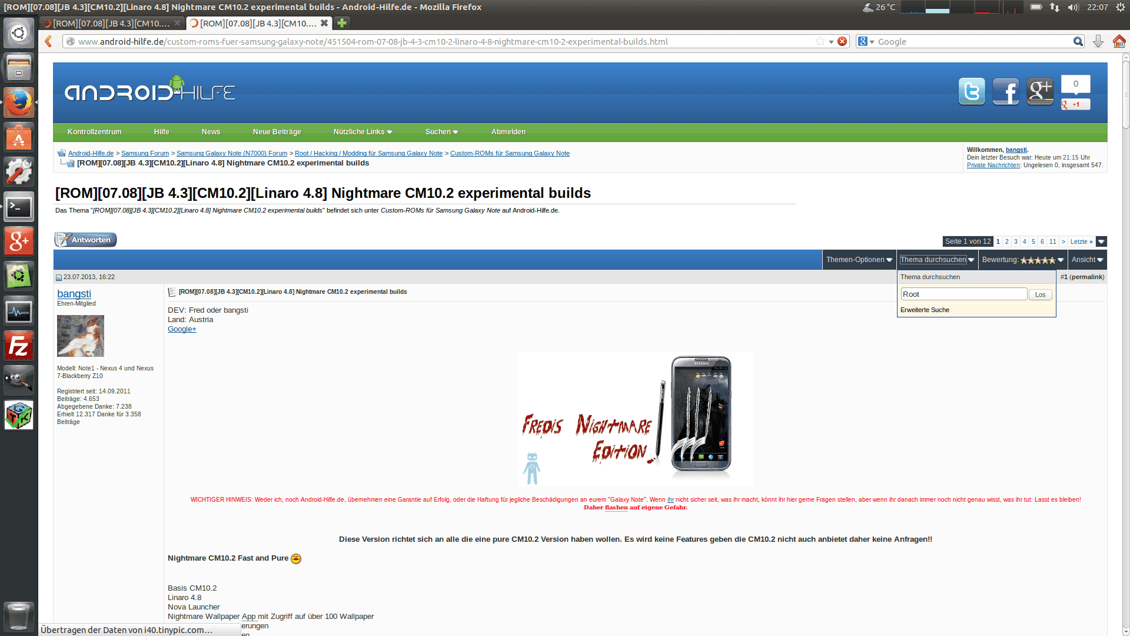Expand Themen-Optionen dropdown

tap(859, 260)
